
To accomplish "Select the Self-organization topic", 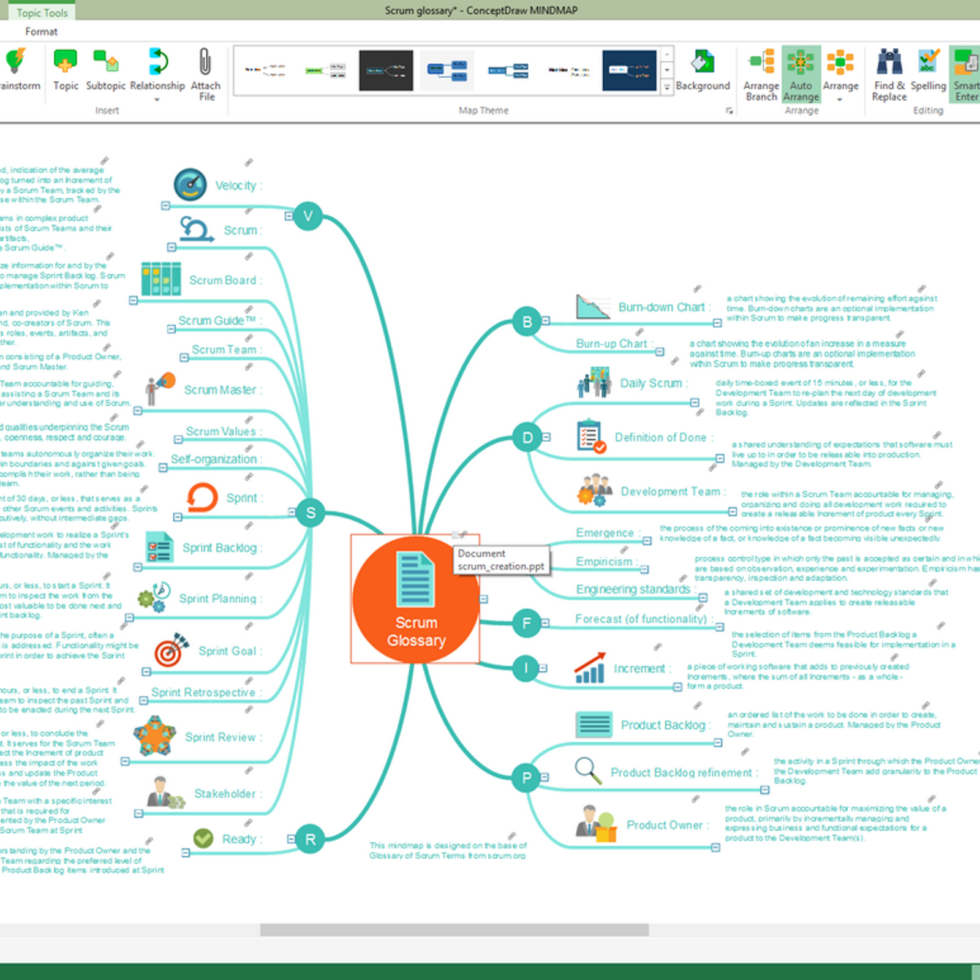I will tap(216, 459).
